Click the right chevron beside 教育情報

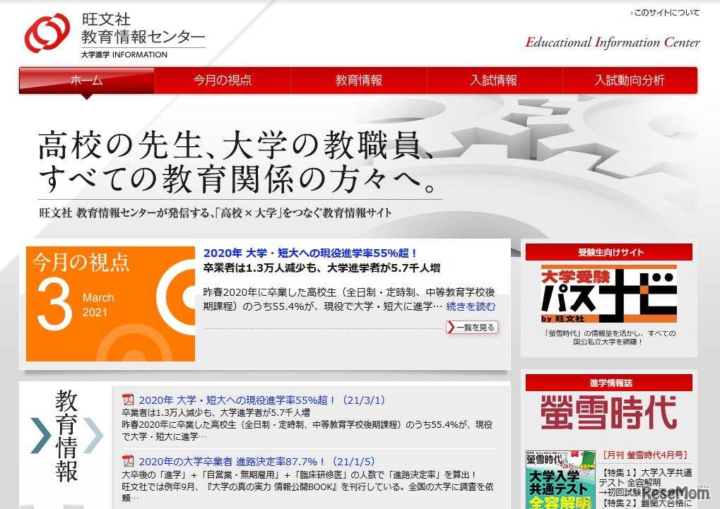(93, 435)
